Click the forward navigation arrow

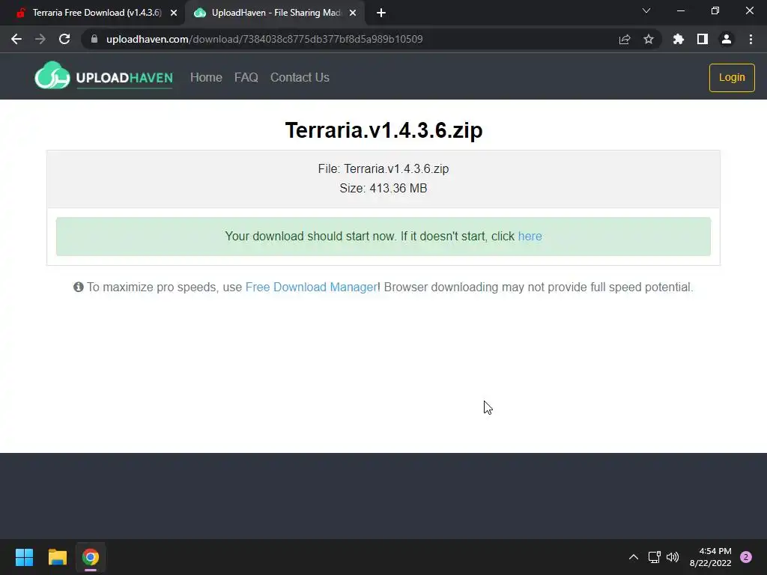pos(40,39)
